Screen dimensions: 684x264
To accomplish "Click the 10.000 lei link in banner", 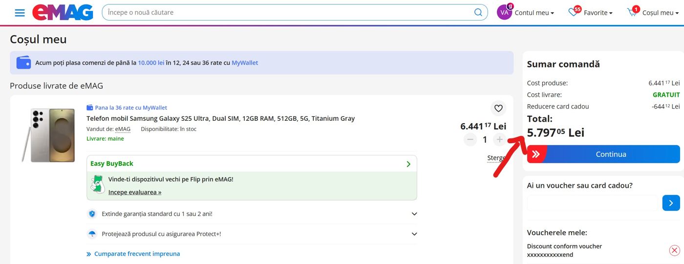I will (x=151, y=63).
